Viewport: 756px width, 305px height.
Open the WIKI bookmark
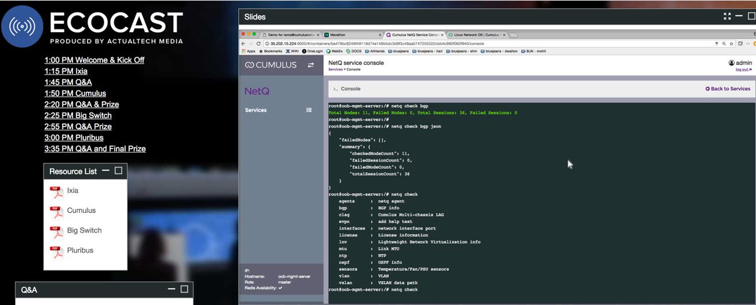[x=294, y=50]
